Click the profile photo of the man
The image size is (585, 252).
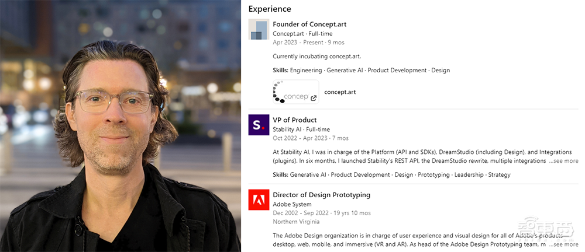click(120, 126)
